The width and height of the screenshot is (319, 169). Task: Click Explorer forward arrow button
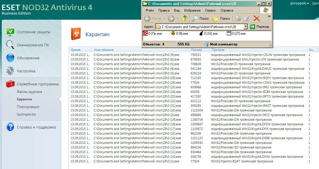(x=171, y=19)
